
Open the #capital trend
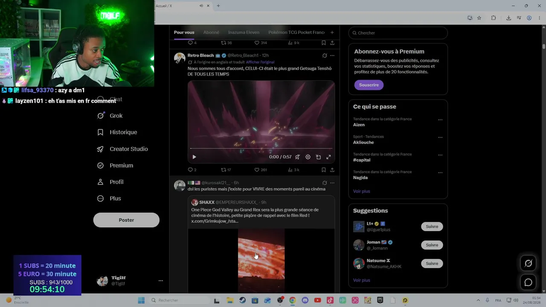362,160
